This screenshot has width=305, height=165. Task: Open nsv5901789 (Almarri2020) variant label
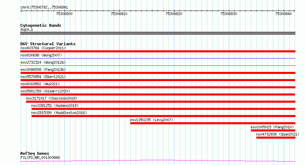pyautogui.click(x=45, y=91)
